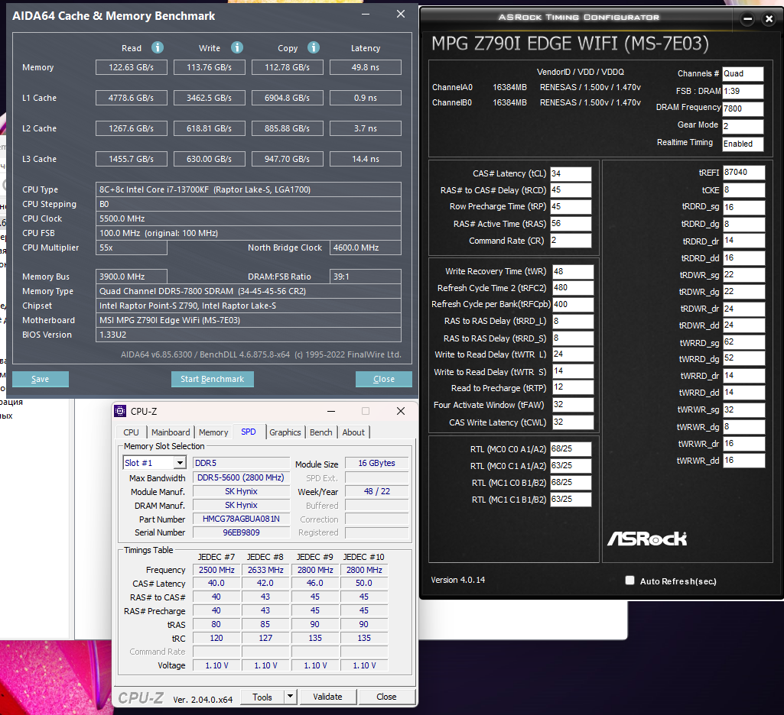Click the CAS# Latency (tCL) field
Image resolution: width=784 pixels, height=715 pixels.
571,173
